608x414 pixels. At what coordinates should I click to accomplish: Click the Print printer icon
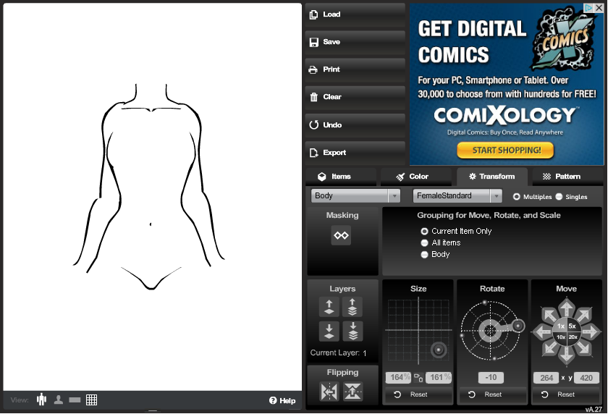313,69
